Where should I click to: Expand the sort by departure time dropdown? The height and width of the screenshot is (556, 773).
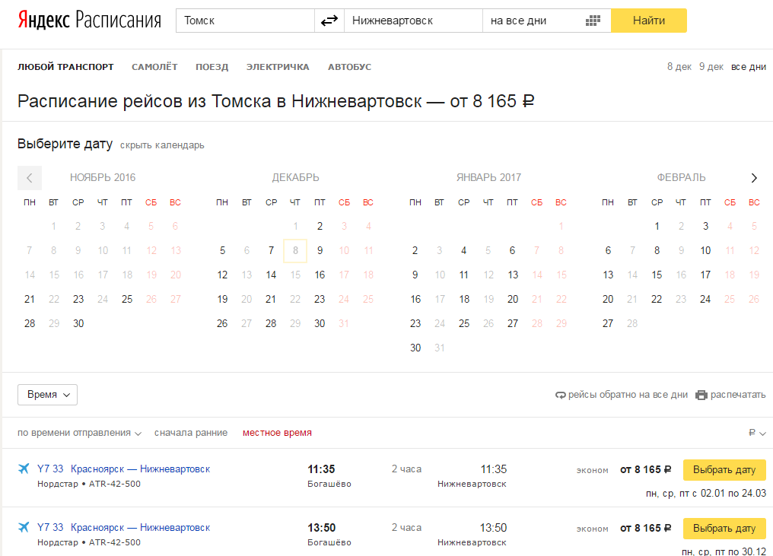[79, 433]
